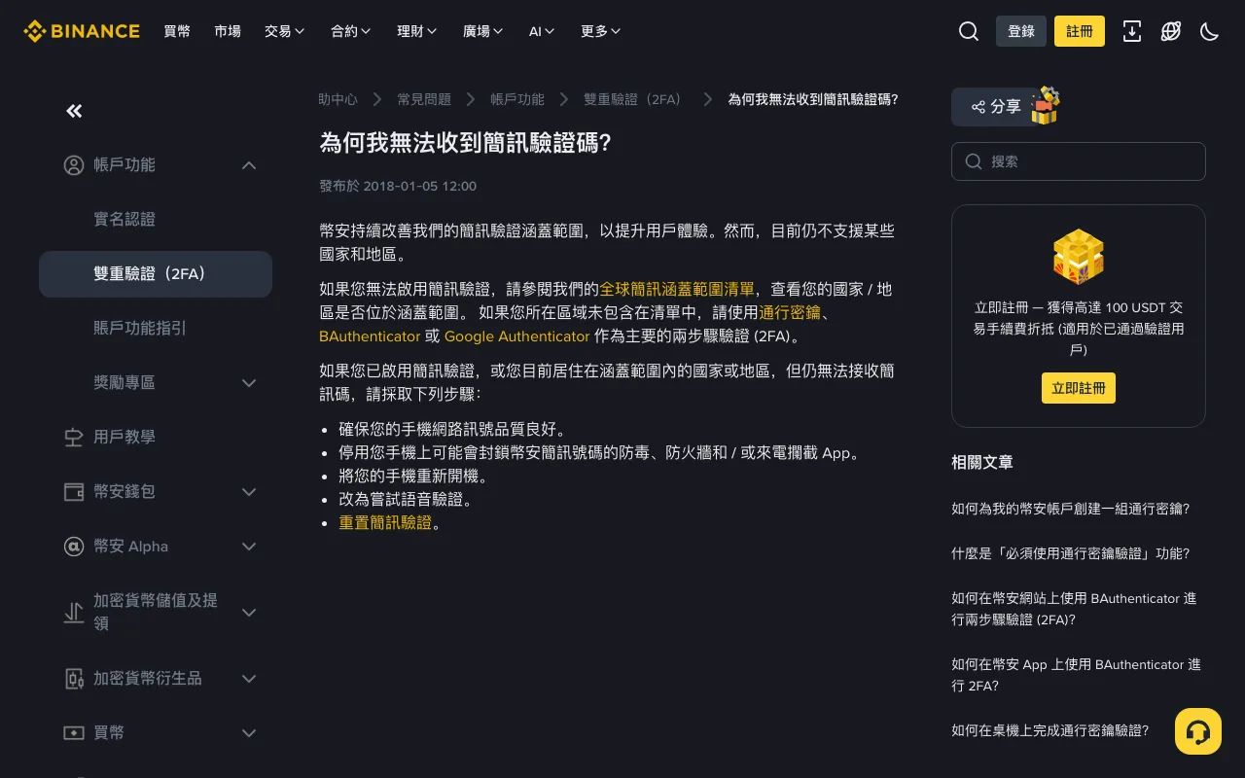
Task: Open the Google Authenticator link
Action: [516, 336]
